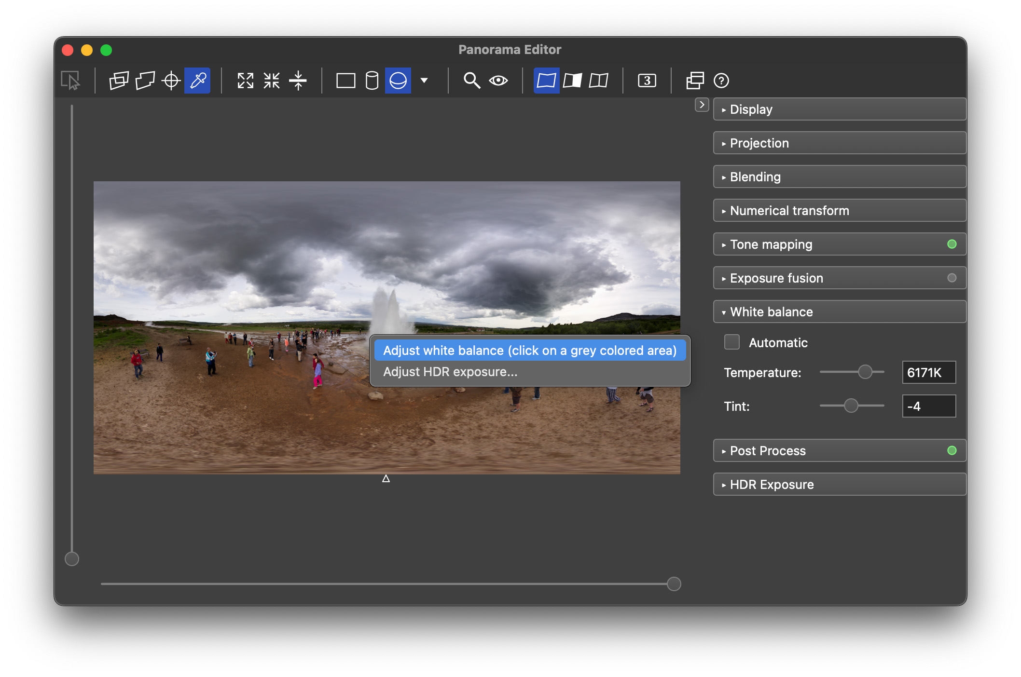Collapse the White balance section
1021x677 pixels.
838,311
